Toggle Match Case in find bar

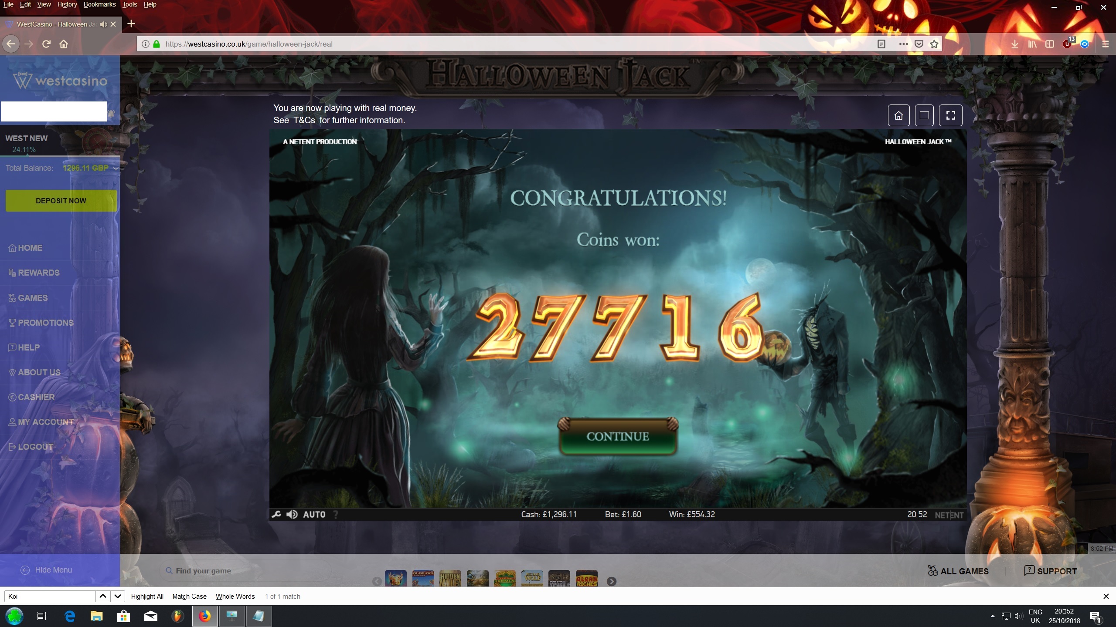click(190, 597)
